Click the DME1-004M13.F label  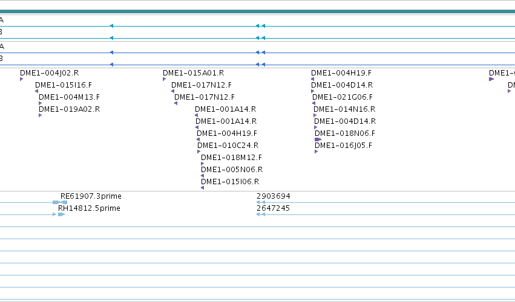pos(69,97)
